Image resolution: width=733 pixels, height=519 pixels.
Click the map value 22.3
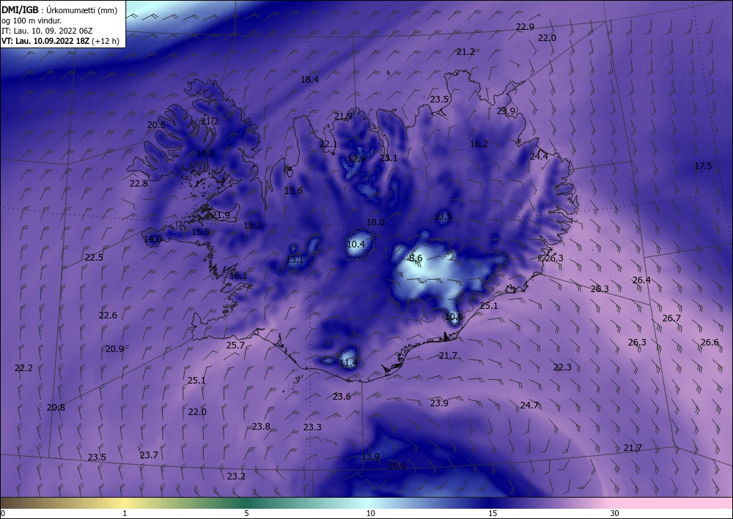coord(562,367)
